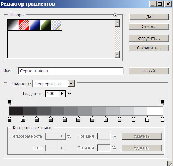Image resolution: width=173 pixels, height=166 pixels.
Task: Create a gradient with the Новый button
Action: click(149, 71)
